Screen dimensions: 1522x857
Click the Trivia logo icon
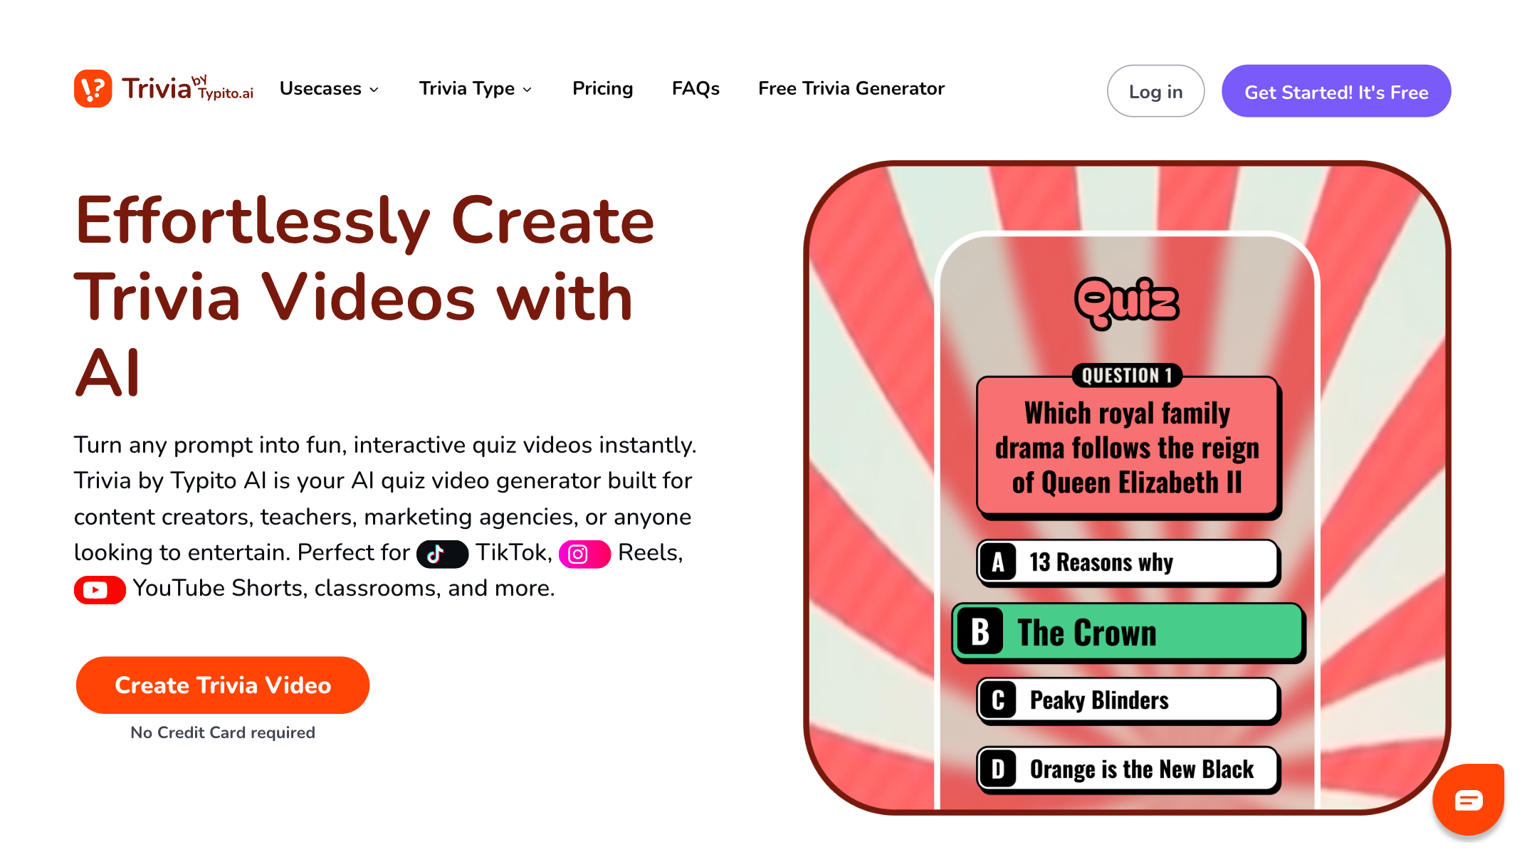pos(93,89)
